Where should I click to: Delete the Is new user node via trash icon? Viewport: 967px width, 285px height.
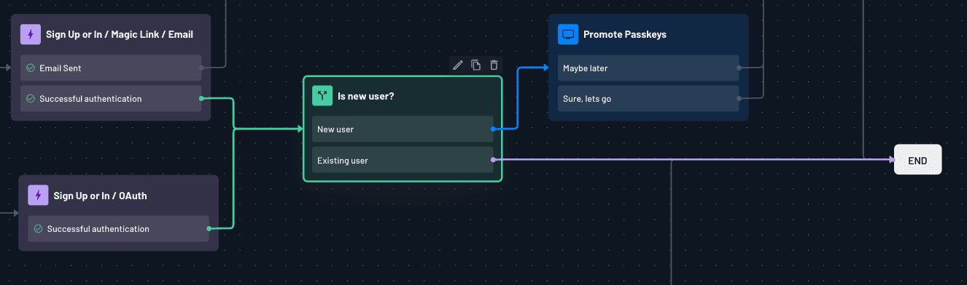coord(494,65)
